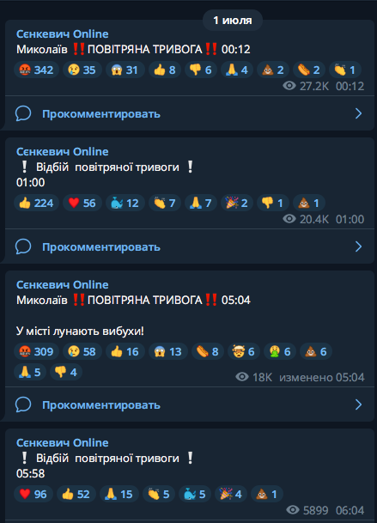The height and width of the screenshot is (523, 377).
Task: Toggle the thumbs down reaction showing 4
Action: pos(66,372)
